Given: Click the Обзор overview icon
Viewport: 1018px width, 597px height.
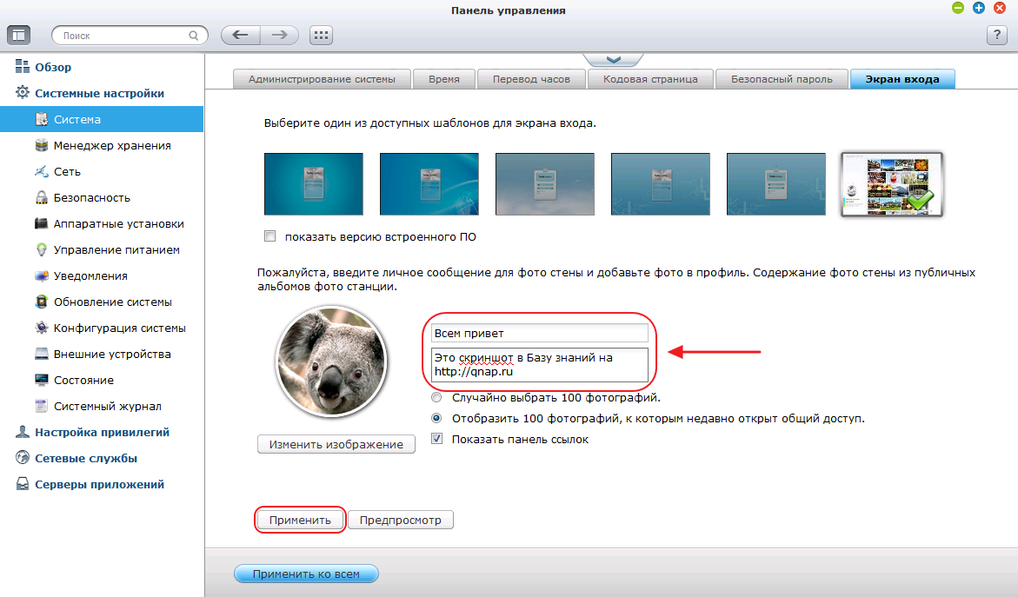Looking at the screenshot, I should 23,66.
